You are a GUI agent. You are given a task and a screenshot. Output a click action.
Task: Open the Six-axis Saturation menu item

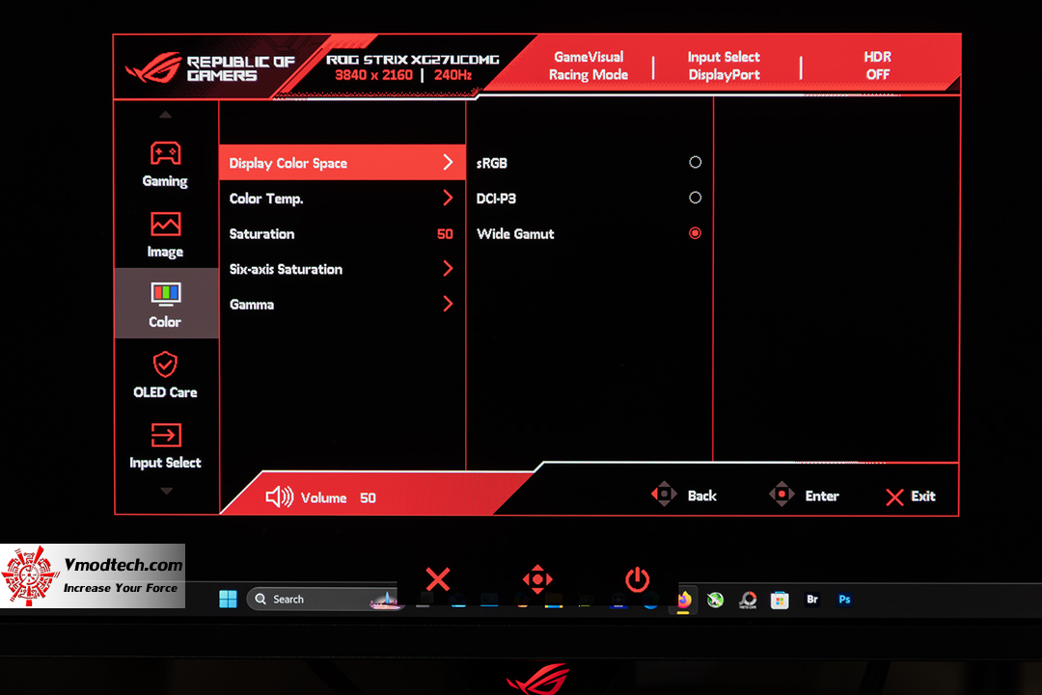point(343,269)
